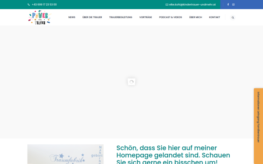Open the Über mich page
Screen dimensions: 263x164
tap(195, 17)
